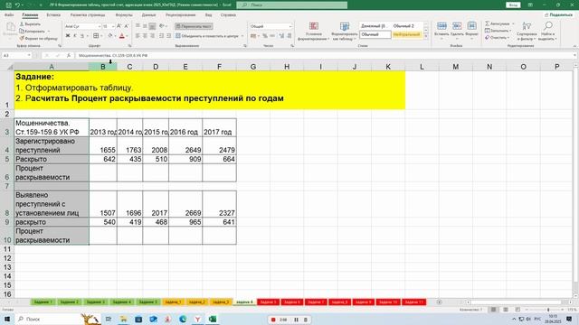Open the number format box (Общий)
The height and width of the screenshot is (325, 579).
pyautogui.click(x=271, y=26)
